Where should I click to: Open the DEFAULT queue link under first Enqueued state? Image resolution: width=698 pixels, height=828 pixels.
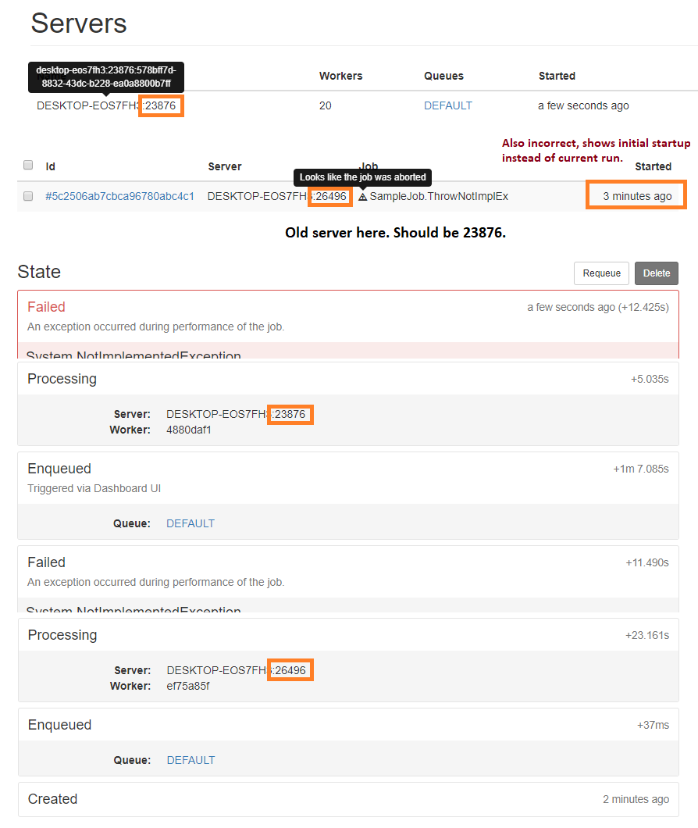[x=190, y=523]
